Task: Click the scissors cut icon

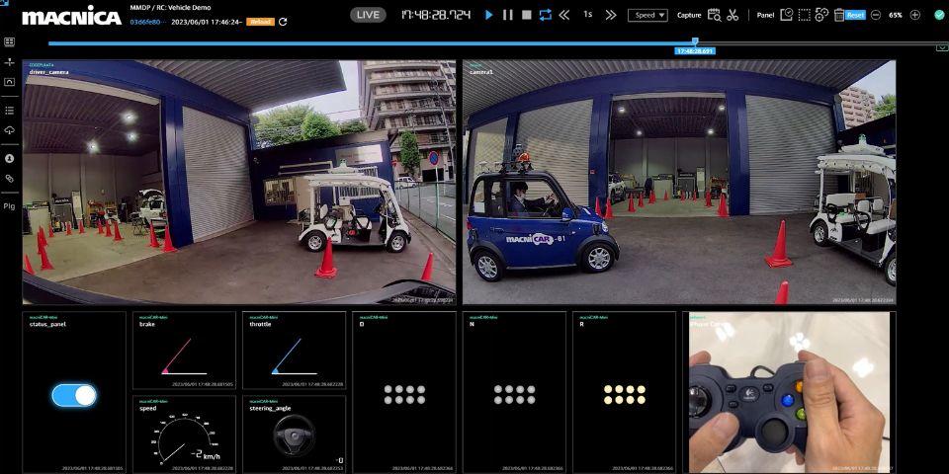Action: point(733,15)
